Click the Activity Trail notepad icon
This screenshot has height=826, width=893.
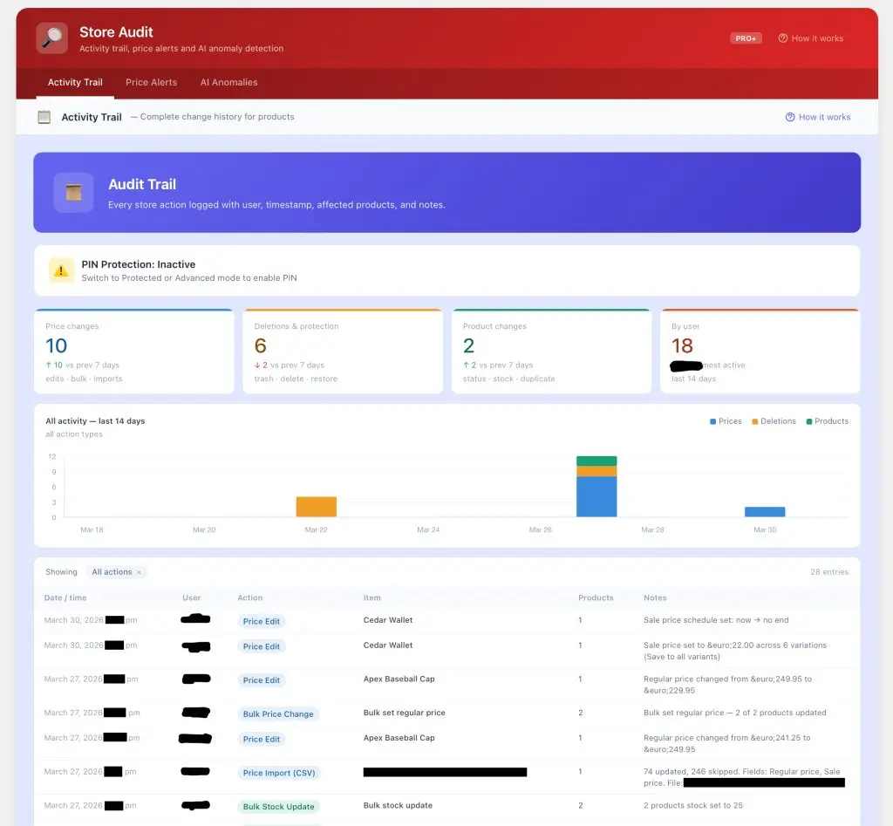44,117
